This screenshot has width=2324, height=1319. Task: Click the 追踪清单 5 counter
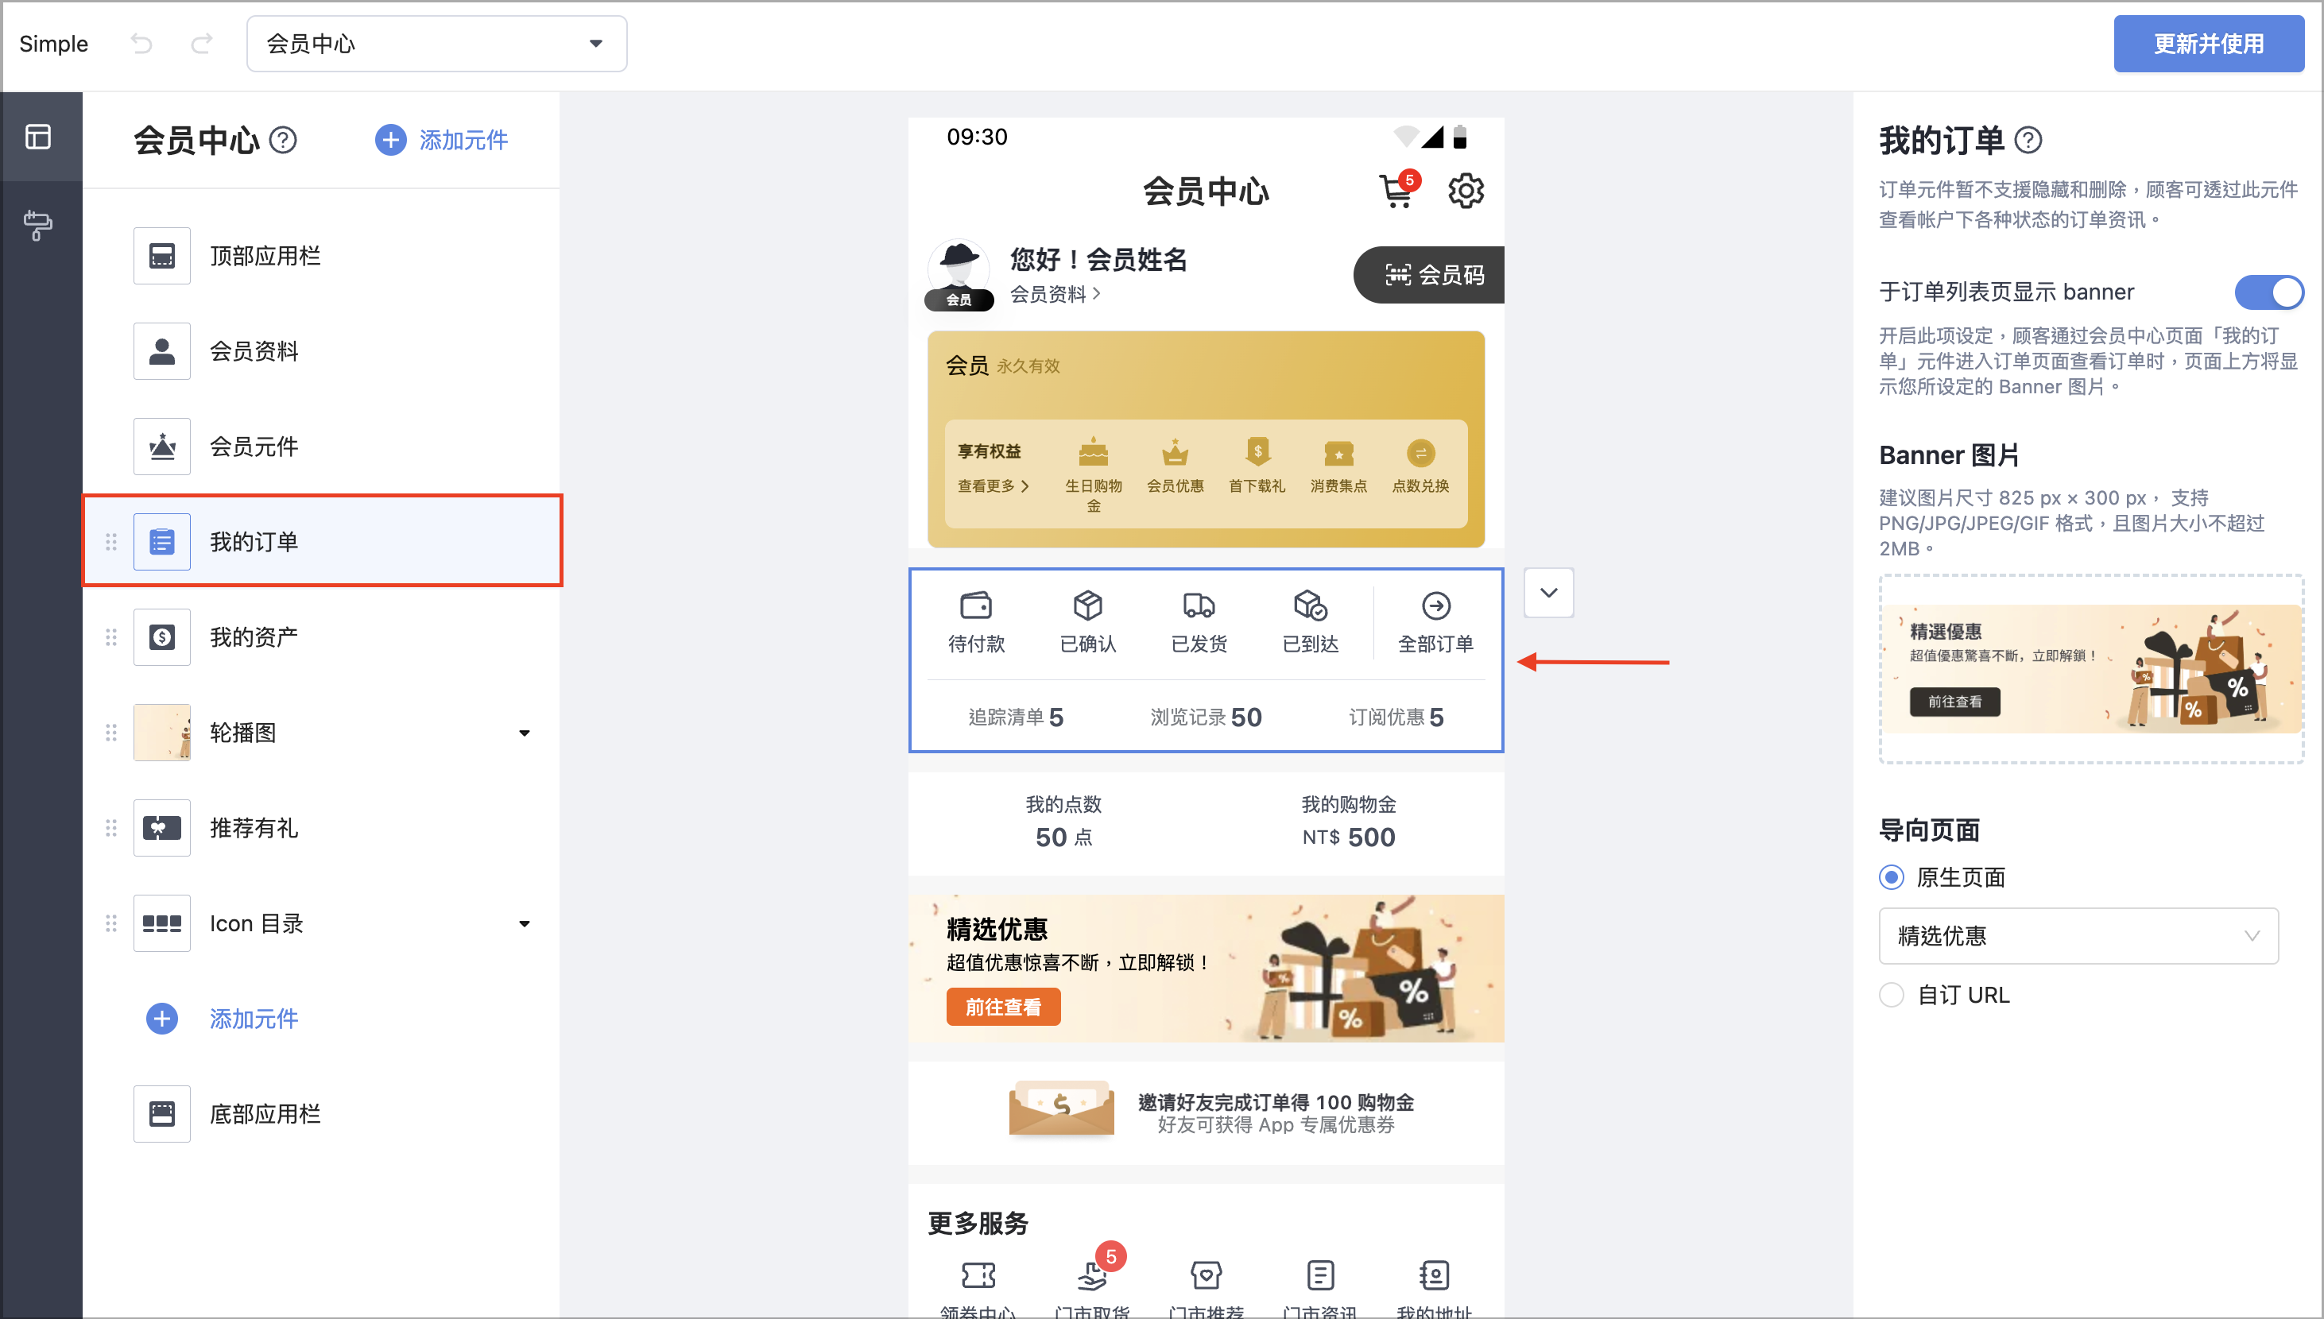pos(1016,717)
